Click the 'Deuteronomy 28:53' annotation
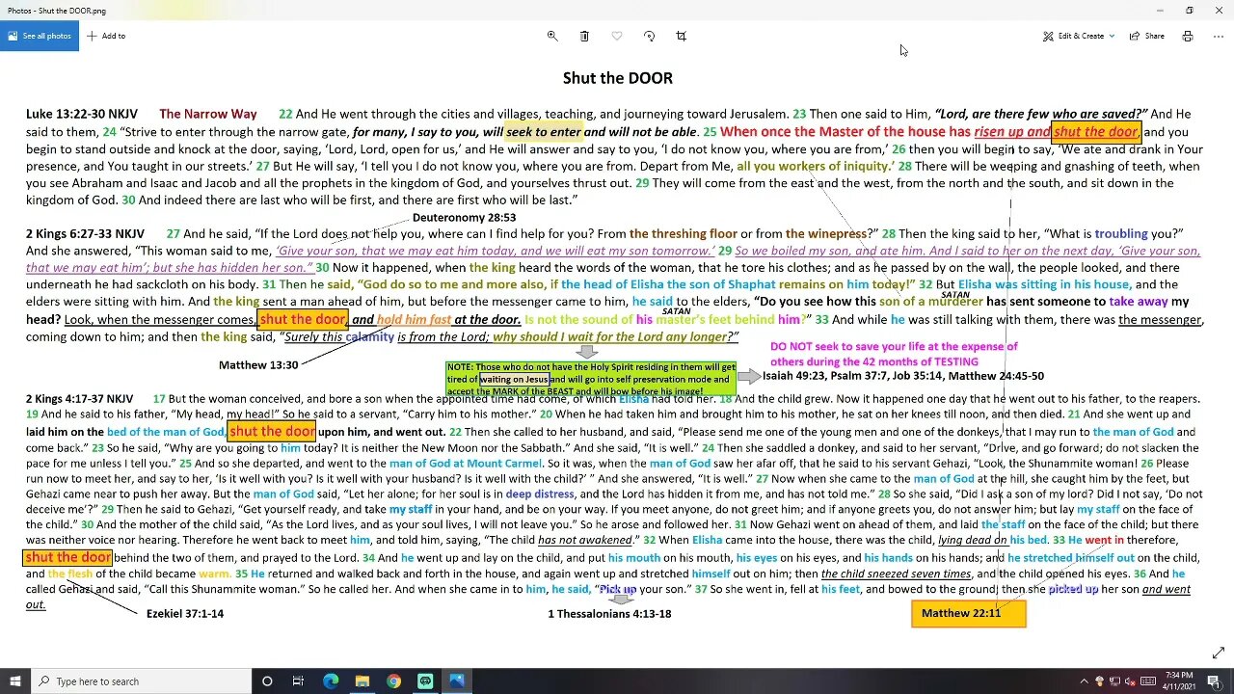This screenshot has width=1234, height=694. pos(464,218)
